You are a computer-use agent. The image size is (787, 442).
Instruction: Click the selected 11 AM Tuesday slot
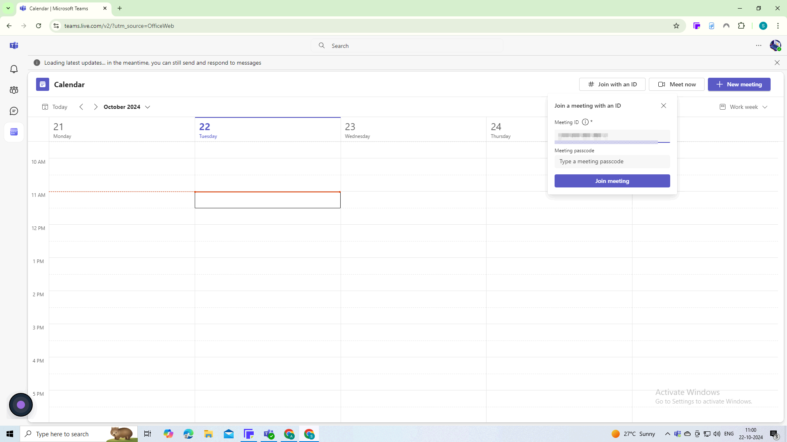tap(268, 200)
